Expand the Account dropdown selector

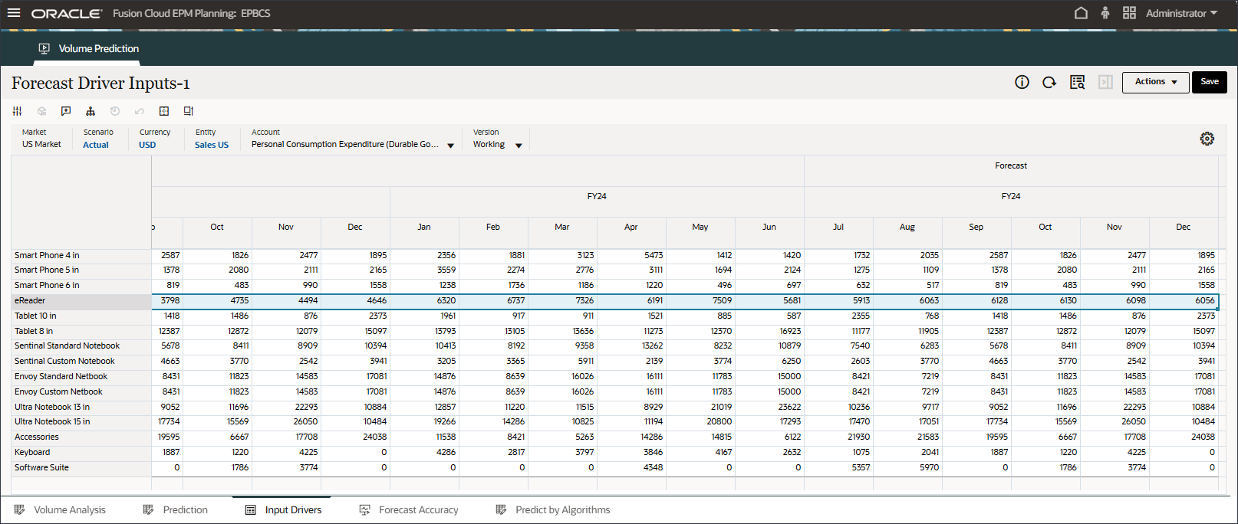click(x=450, y=146)
